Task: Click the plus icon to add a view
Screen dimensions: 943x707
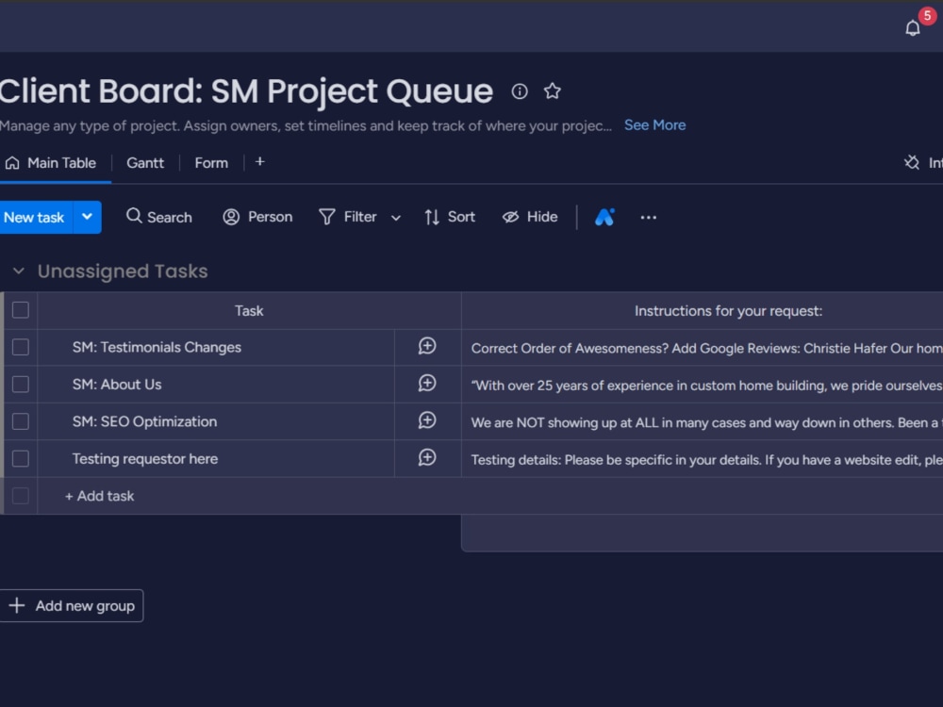Action: click(x=260, y=162)
